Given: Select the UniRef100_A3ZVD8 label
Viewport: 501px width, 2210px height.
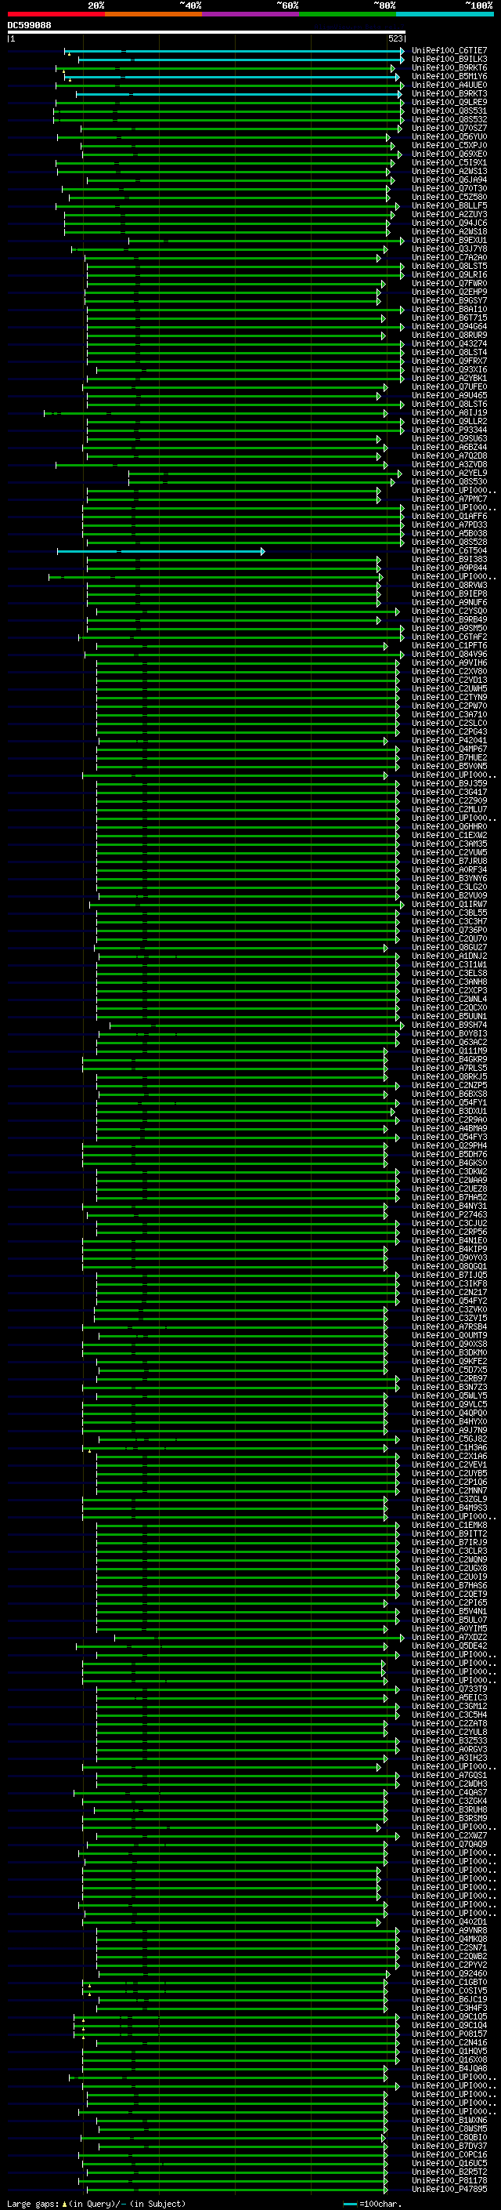Looking at the screenshot, I should [x=449, y=464].
